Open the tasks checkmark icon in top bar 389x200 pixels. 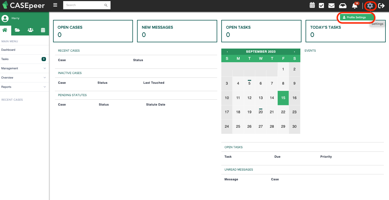click(321, 5)
